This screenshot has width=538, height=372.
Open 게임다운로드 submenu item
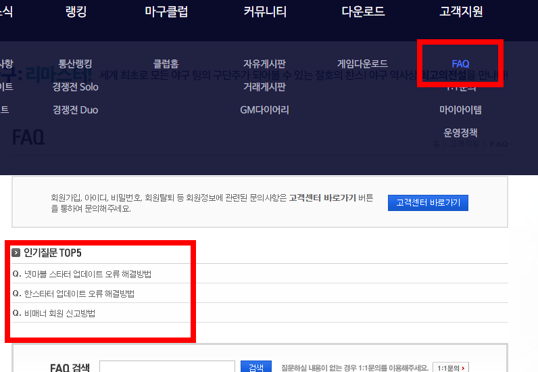coord(362,64)
